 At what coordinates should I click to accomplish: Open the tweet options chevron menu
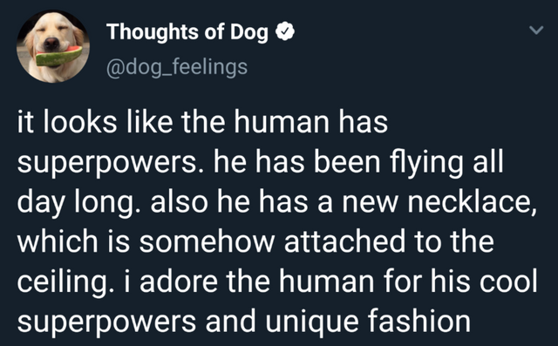(x=536, y=31)
